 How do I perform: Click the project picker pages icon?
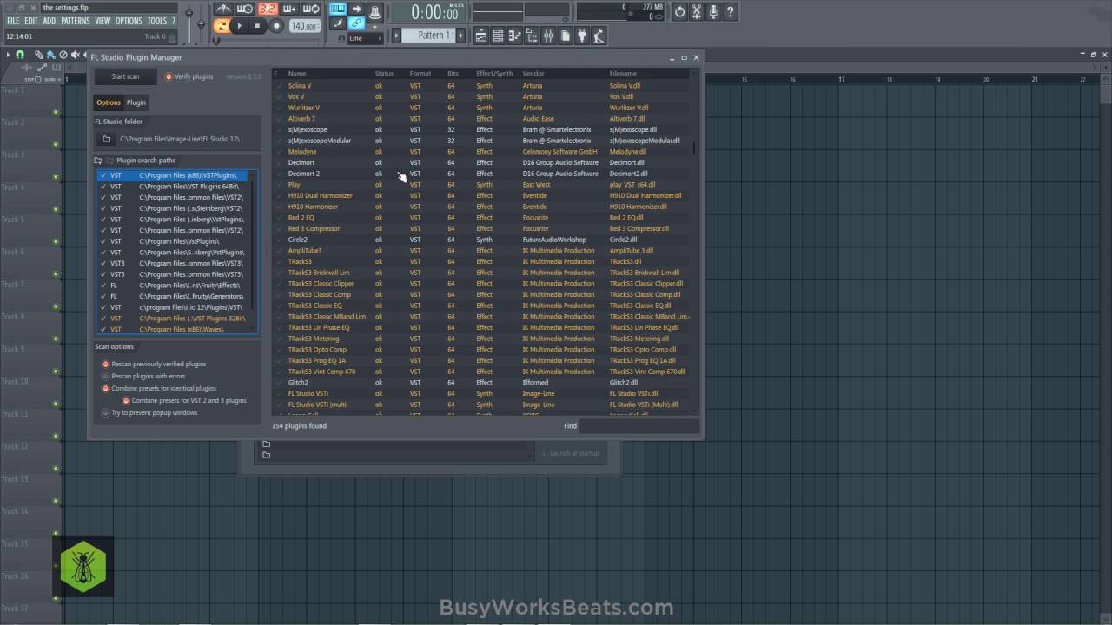tap(566, 36)
